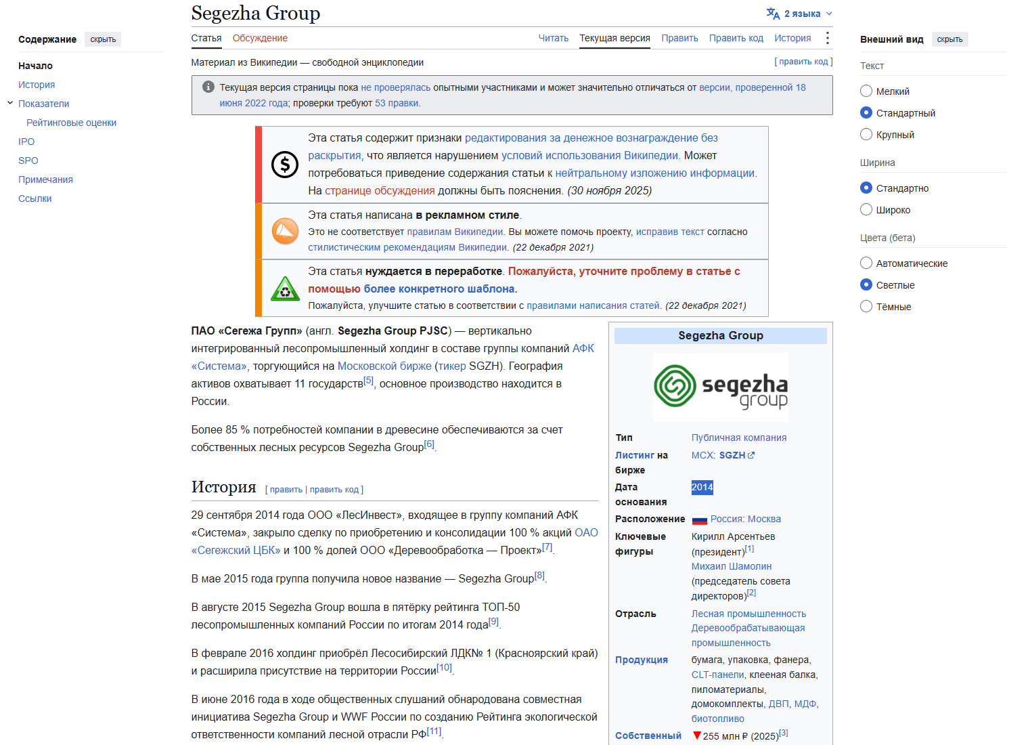1028x745 pixels.
Task: Click the dollar sign paid editing icon
Action: tap(285, 165)
